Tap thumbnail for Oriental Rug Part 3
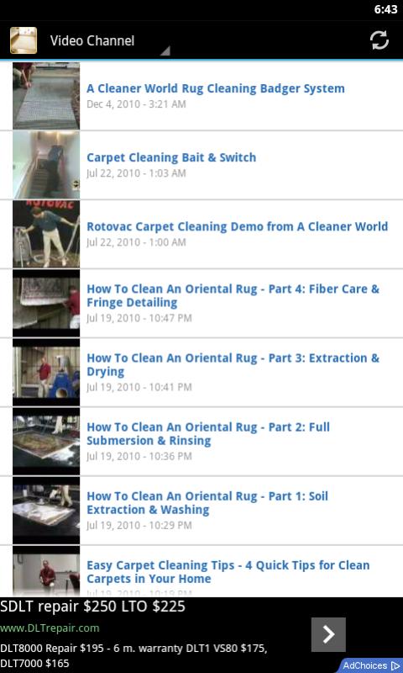The height and width of the screenshot is (673, 403). (46, 372)
